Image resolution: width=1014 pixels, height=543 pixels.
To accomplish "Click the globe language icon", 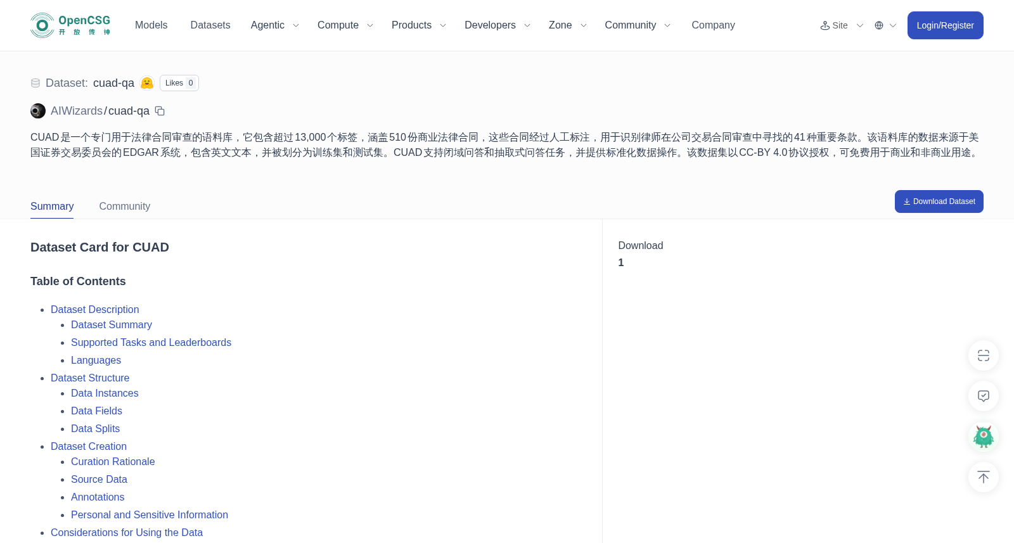I will 879,25.
